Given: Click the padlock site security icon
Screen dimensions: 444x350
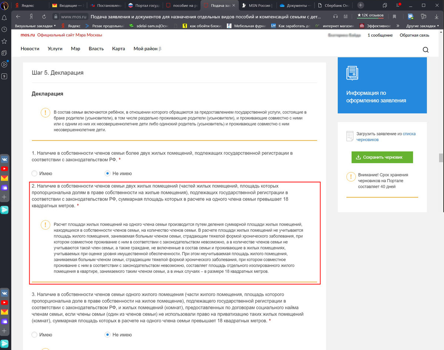Looking at the screenshot, I should click(55, 17).
